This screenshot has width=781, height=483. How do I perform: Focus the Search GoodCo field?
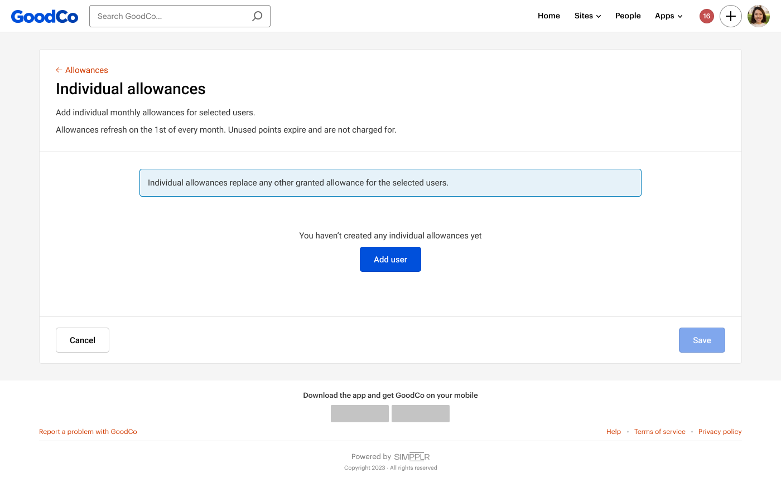170,16
